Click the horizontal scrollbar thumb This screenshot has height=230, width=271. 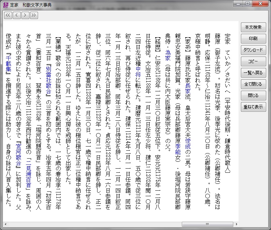click(207, 224)
